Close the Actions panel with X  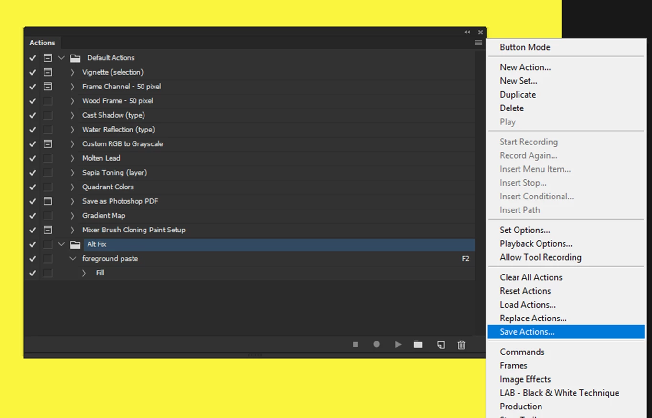(x=480, y=32)
